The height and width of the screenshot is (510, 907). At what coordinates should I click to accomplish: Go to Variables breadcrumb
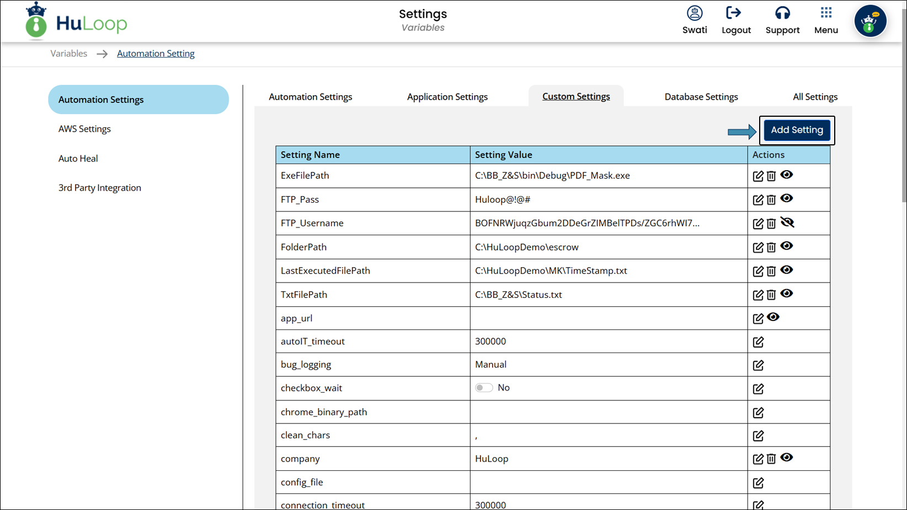point(68,53)
